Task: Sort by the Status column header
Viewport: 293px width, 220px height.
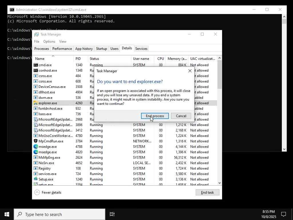Action: (110, 58)
